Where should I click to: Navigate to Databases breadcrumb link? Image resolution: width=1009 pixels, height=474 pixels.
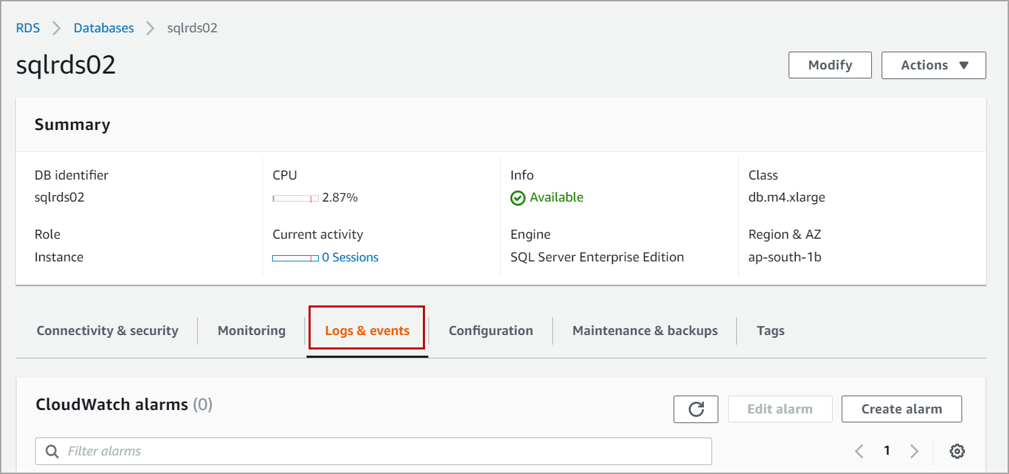tap(104, 28)
